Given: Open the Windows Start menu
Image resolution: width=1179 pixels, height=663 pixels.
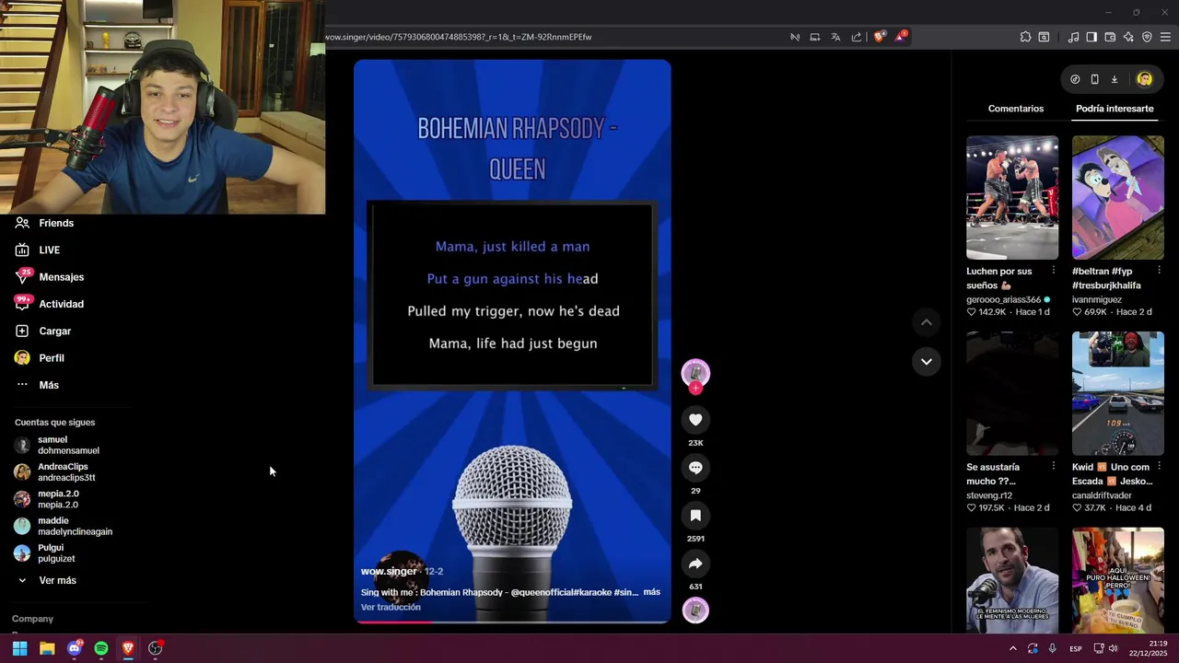Looking at the screenshot, I should pyautogui.click(x=19, y=648).
